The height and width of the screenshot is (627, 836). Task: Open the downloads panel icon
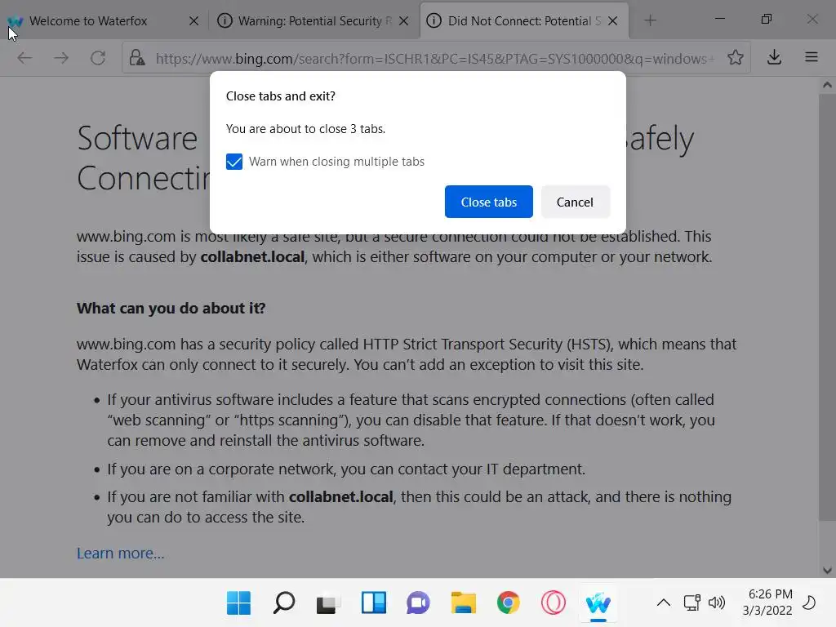774,58
